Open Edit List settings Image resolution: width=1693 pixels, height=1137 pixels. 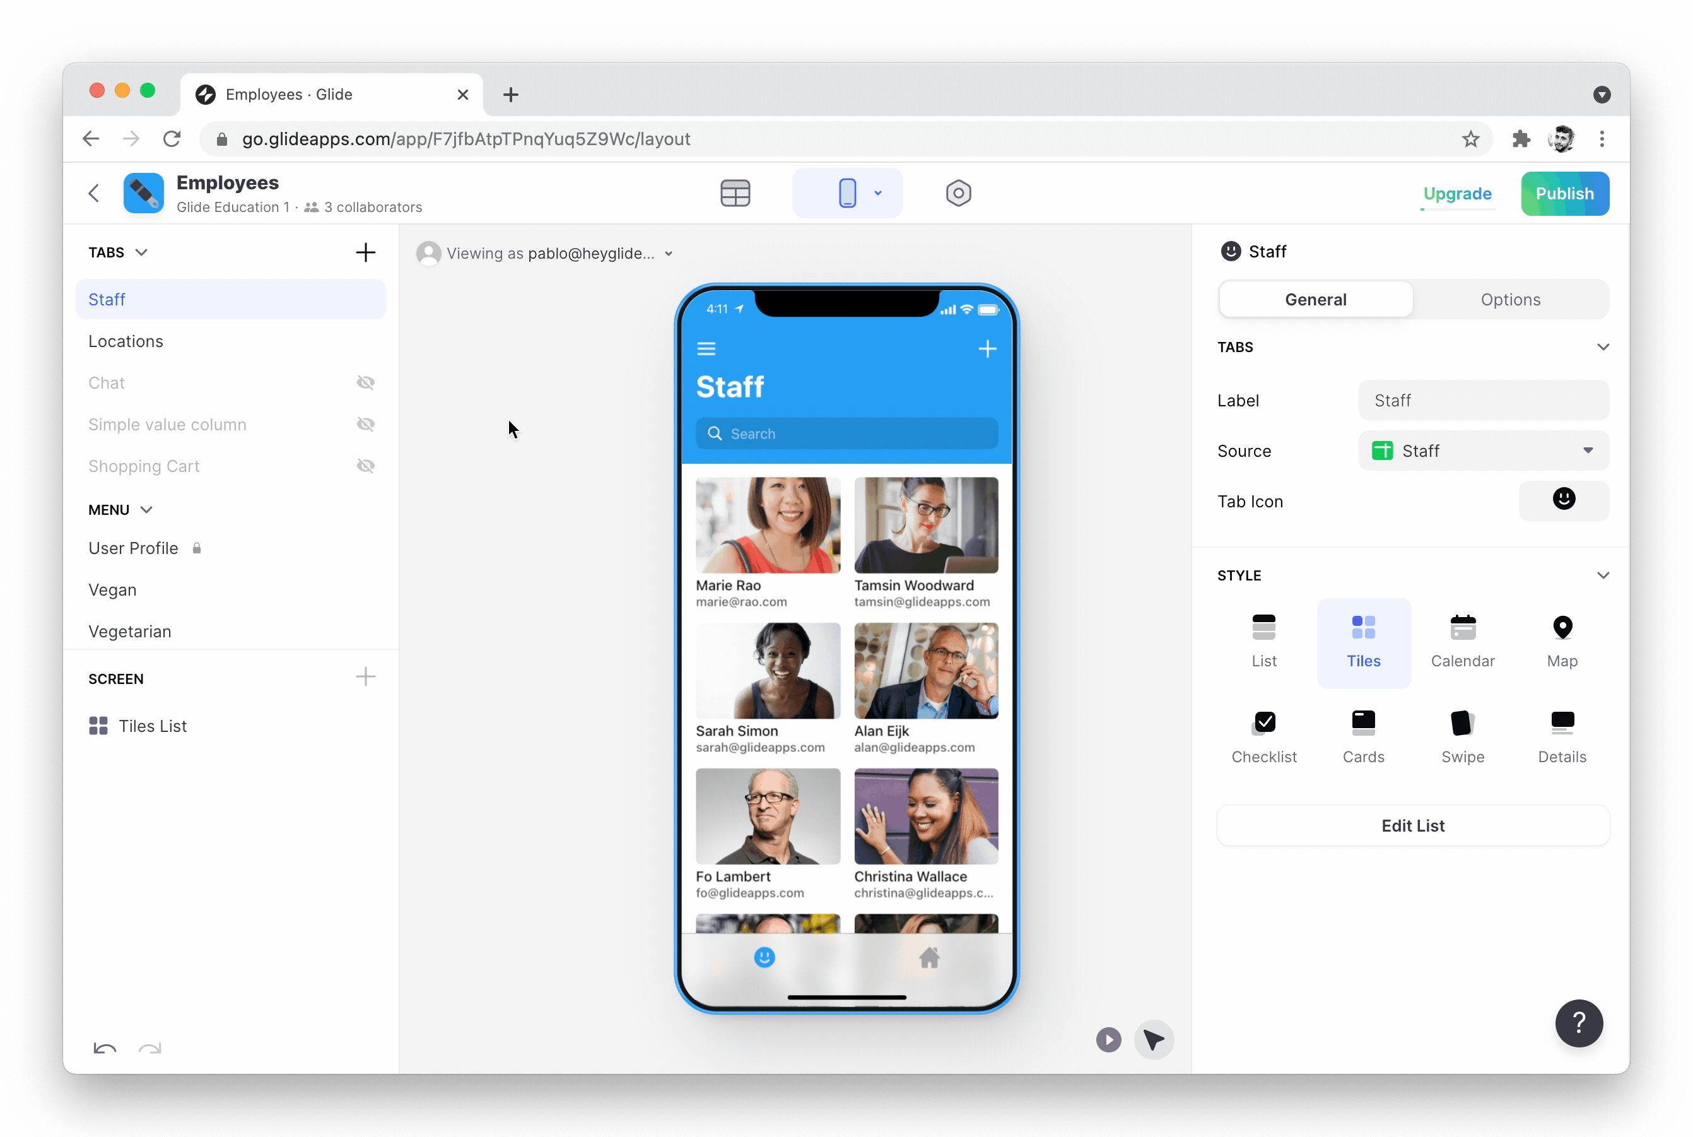pyautogui.click(x=1412, y=825)
